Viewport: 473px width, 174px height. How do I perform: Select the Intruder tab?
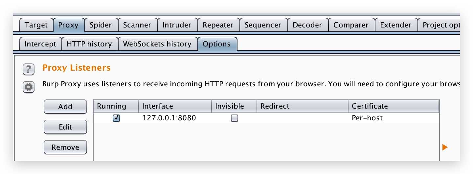tap(177, 25)
